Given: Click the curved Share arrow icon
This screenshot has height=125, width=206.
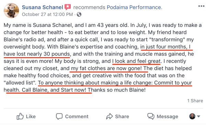Looking at the screenshot, I should [110, 116].
